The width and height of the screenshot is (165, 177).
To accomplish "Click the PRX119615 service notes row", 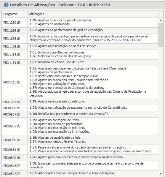I will point(80,47).
